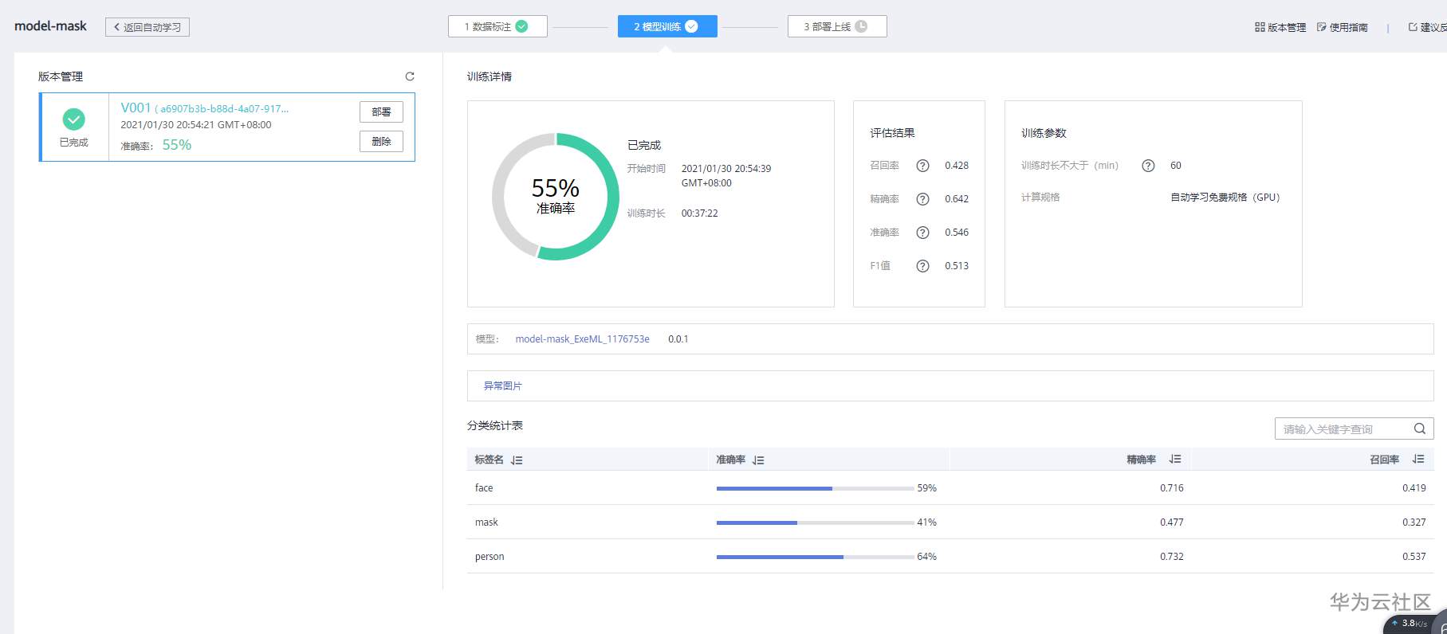Sort the table by 召回率 column

[1418, 460]
